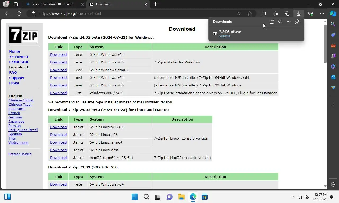
Task: Show hidden system tray icons chevron
Action: click(293, 197)
